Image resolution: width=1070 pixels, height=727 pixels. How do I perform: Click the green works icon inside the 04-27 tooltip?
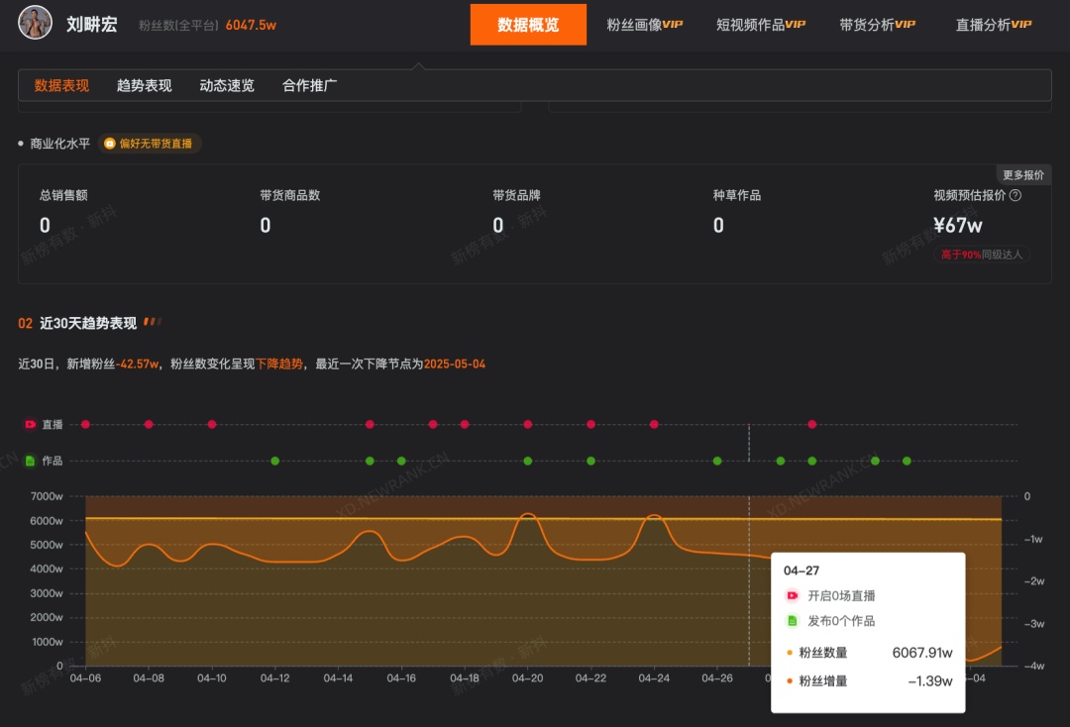pos(792,621)
